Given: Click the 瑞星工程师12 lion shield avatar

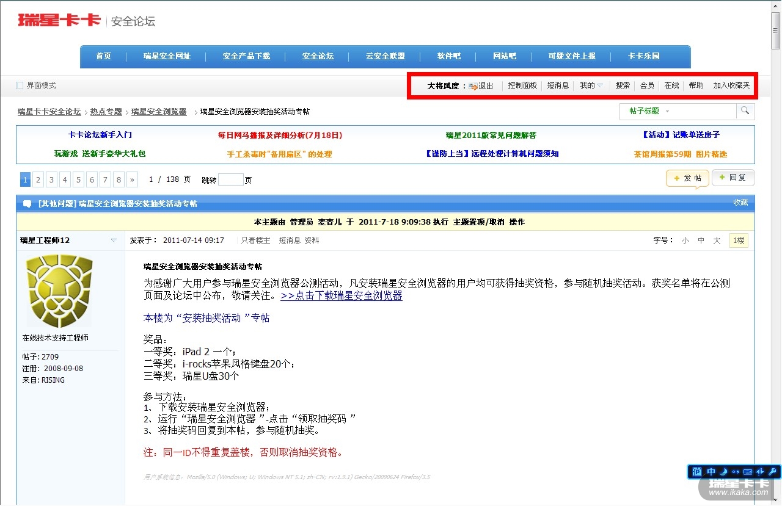Looking at the screenshot, I should click(59, 291).
